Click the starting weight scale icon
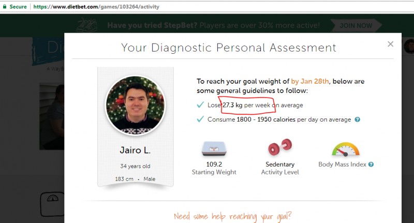Screen dimensions: 414x223 coord(214,148)
